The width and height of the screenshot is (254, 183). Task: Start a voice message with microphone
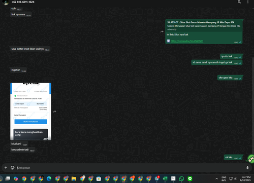pyautogui.click(x=247, y=168)
